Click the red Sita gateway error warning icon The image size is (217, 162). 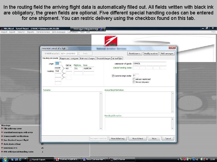[x=2, y=128]
